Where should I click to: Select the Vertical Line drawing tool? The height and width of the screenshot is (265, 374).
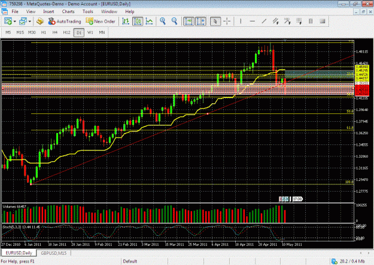241,21
